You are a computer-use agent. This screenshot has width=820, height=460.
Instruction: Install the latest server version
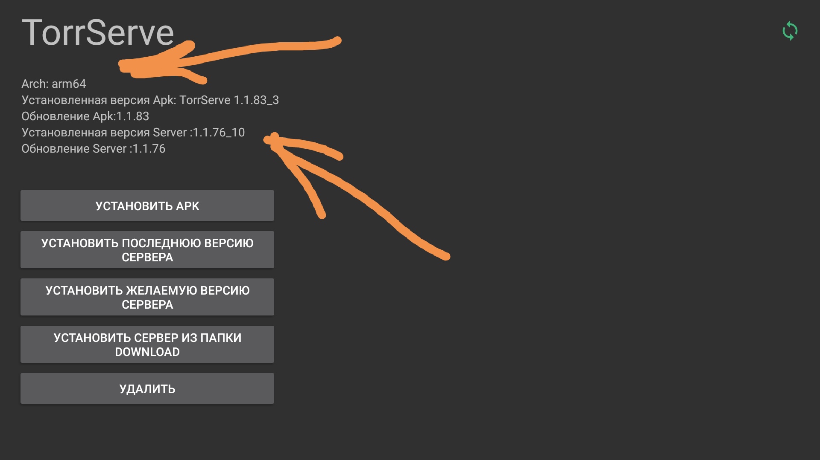[147, 250]
